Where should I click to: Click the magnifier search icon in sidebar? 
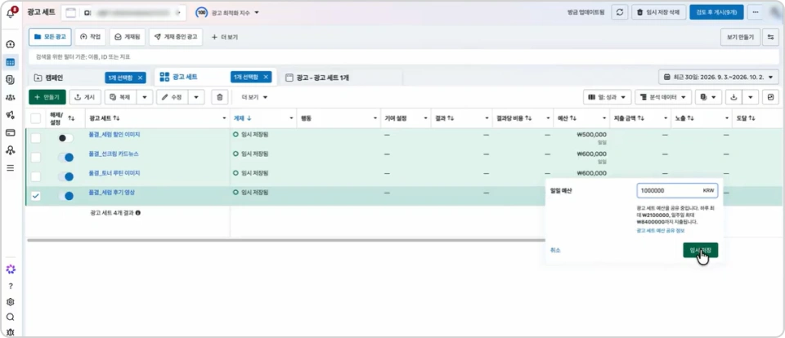pyautogui.click(x=10, y=317)
